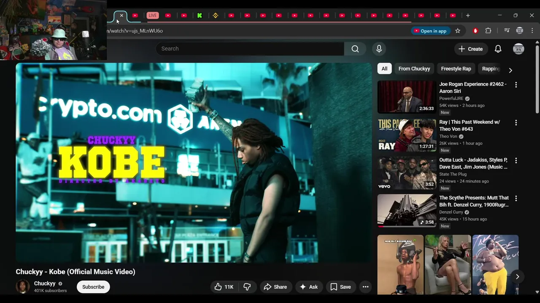This screenshot has height=303, width=540.
Task: Open Chrome profile icon in toolbar
Action: [520, 31]
